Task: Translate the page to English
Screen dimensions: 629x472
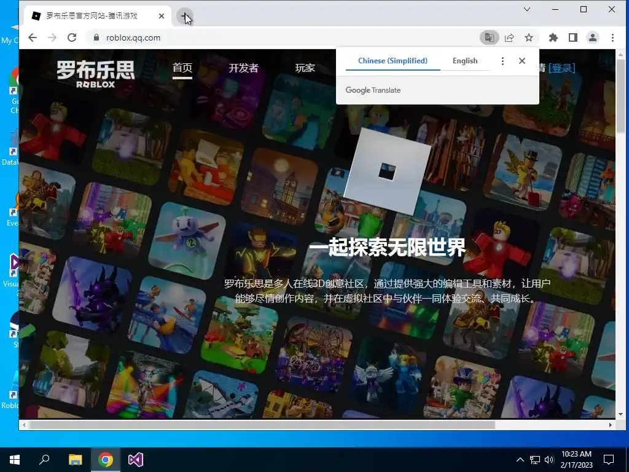Action: 465,61
